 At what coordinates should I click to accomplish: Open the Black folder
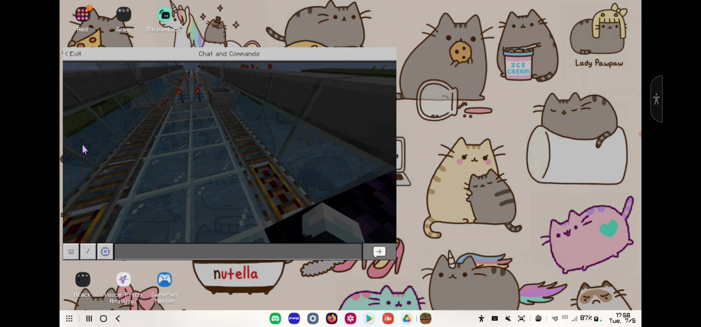point(82,279)
